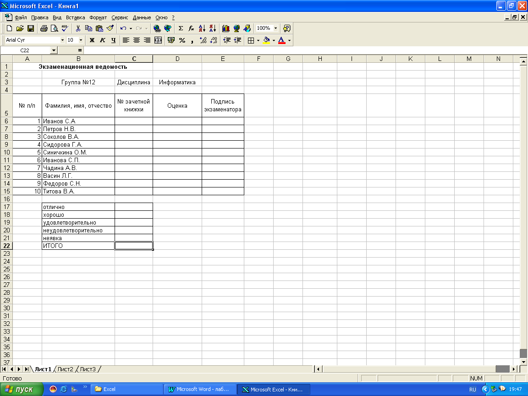Viewport: 528px width, 396px height.
Task: Increase decimal places icon
Action: 203,40
